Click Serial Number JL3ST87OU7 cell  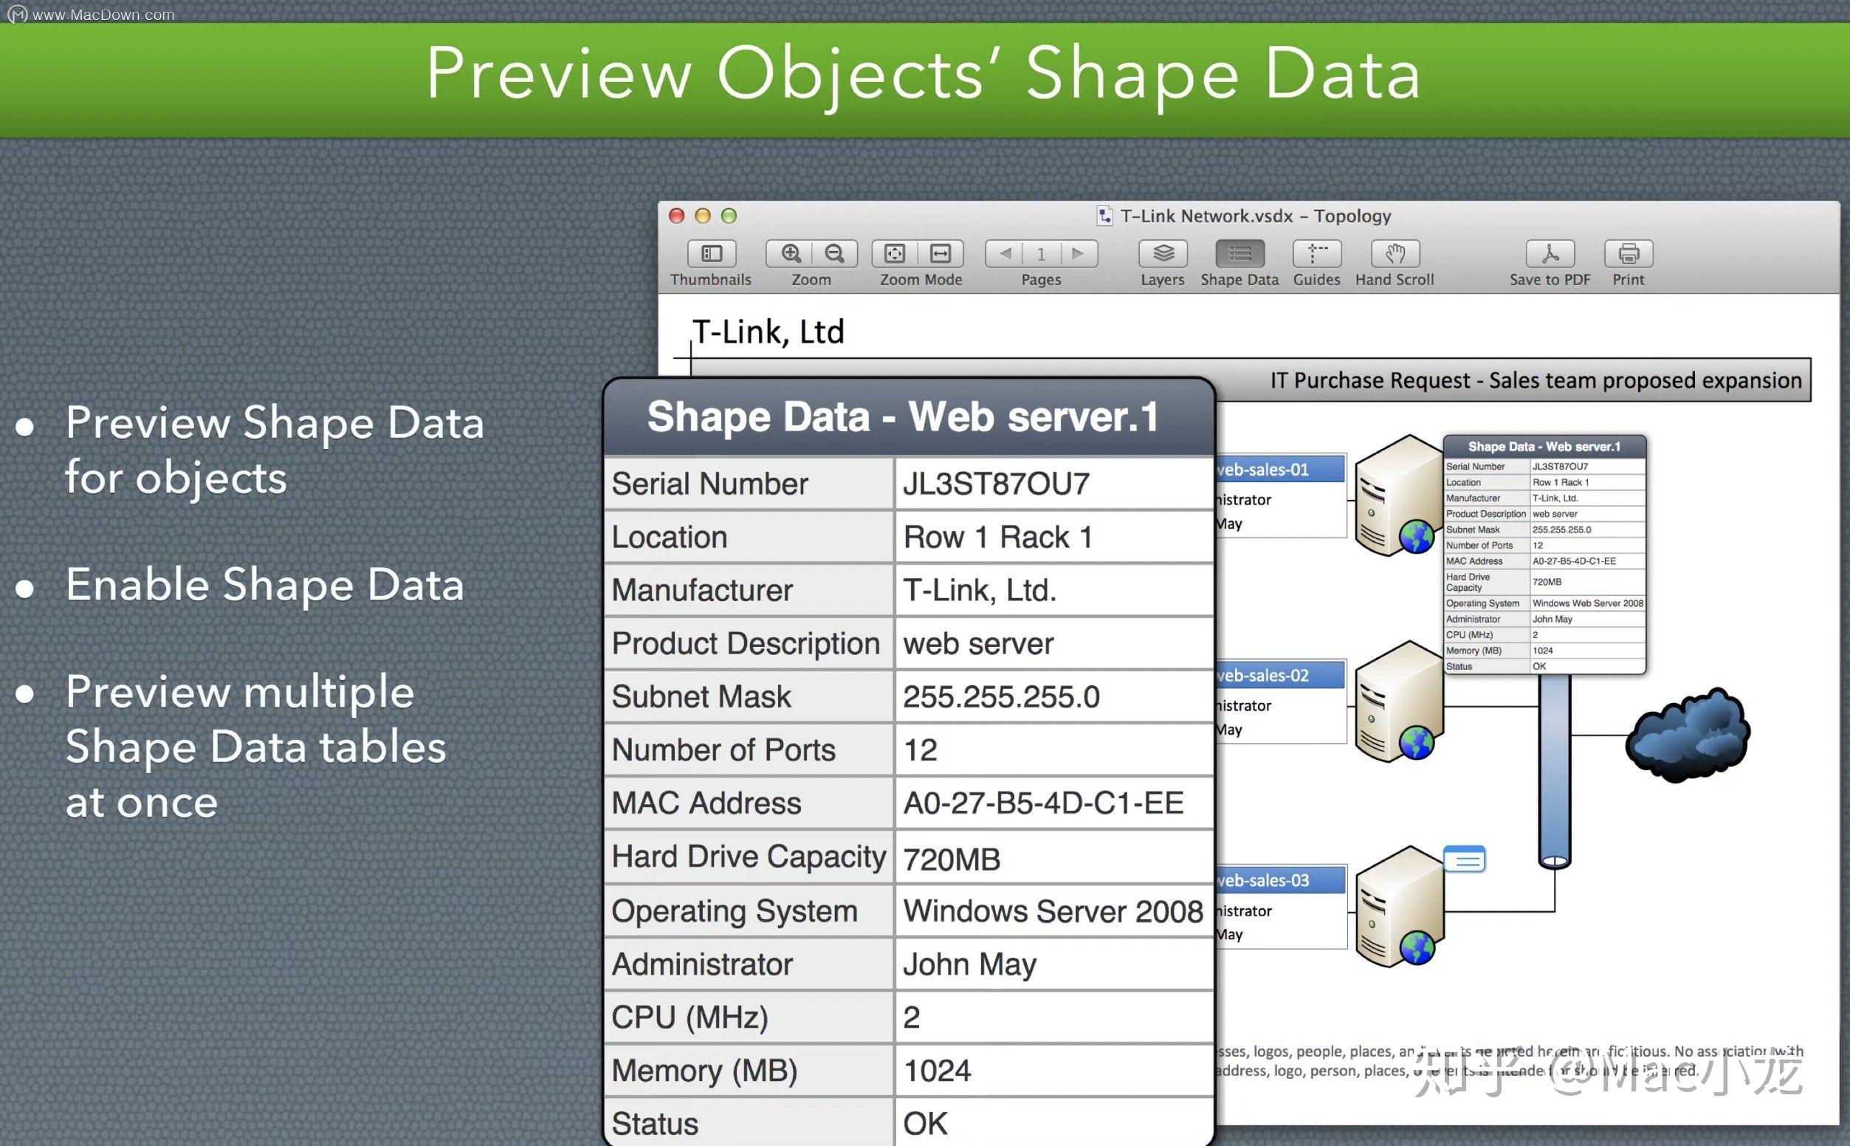1050,484
